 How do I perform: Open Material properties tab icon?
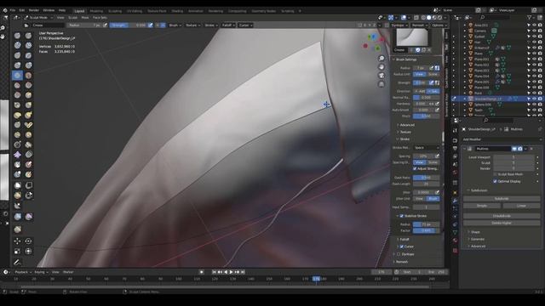[x=455, y=241]
